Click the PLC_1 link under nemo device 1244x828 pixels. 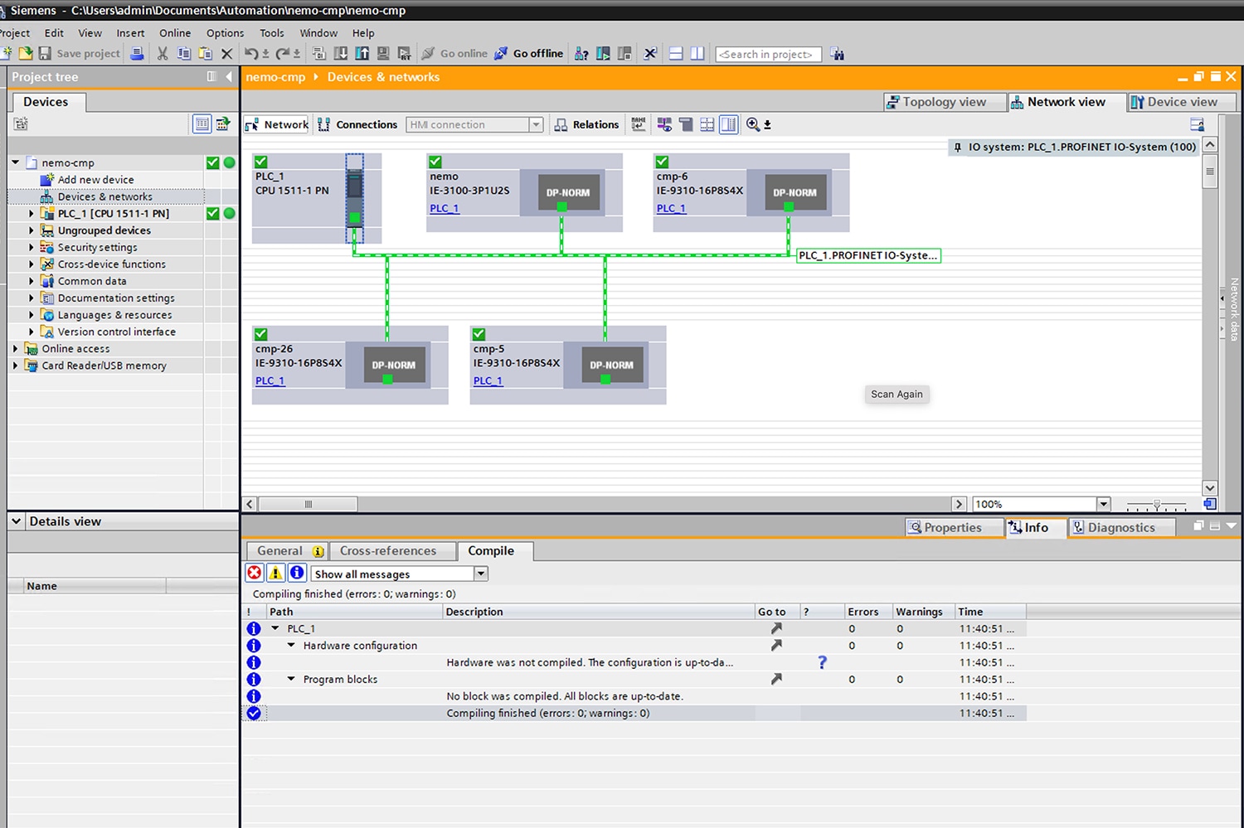444,208
